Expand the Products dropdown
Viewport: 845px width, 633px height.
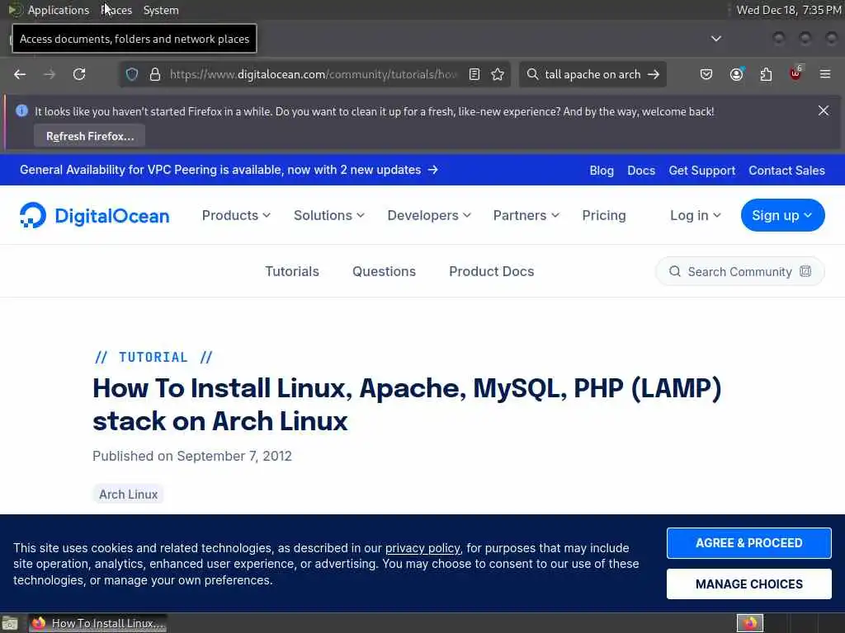(x=236, y=215)
